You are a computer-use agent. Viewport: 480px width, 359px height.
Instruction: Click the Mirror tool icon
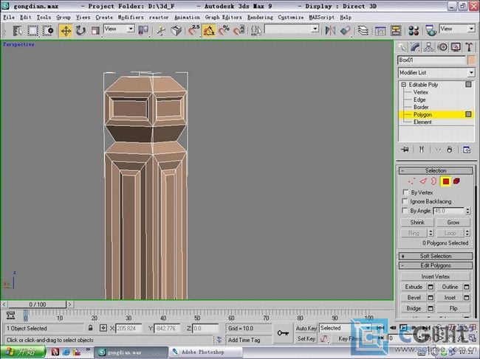tap(330, 30)
